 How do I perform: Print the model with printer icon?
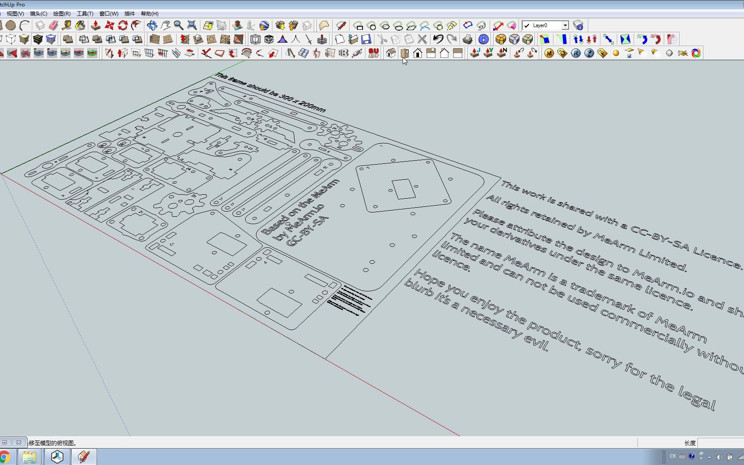click(x=468, y=39)
